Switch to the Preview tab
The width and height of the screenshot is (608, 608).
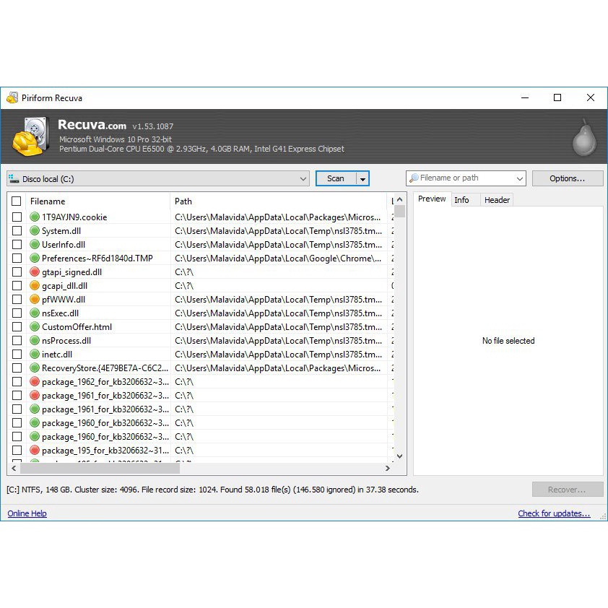[432, 199]
